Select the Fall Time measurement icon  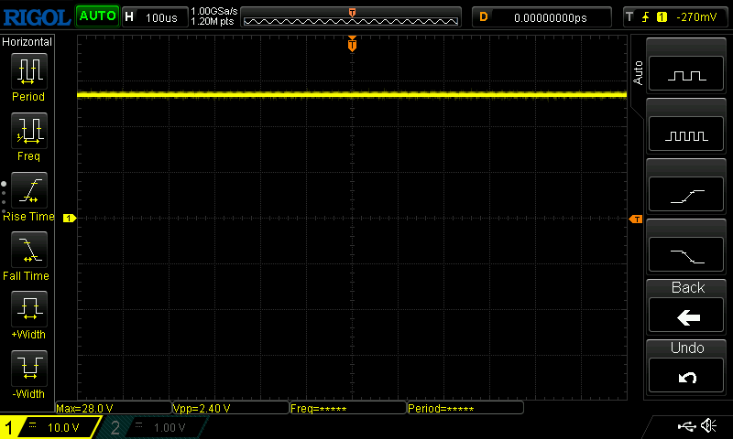click(29, 249)
